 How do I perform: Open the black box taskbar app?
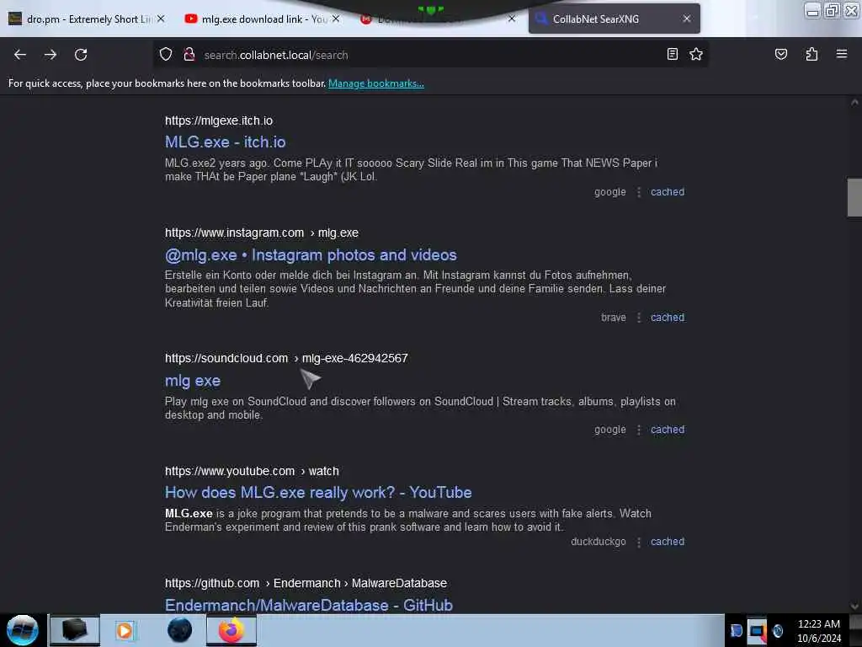click(75, 630)
